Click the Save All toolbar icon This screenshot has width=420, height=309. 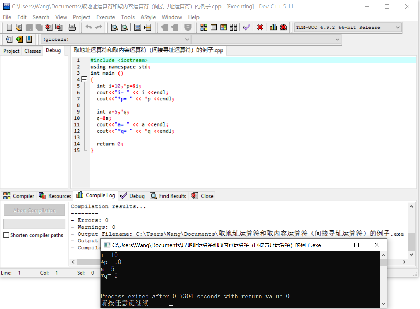[x=39, y=27]
